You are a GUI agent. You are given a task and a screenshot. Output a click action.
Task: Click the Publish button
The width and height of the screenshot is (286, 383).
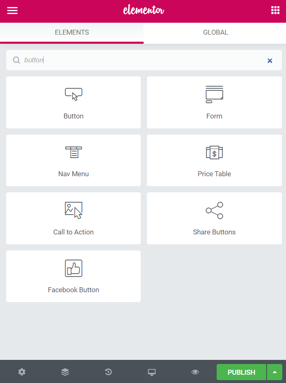point(241,372)
